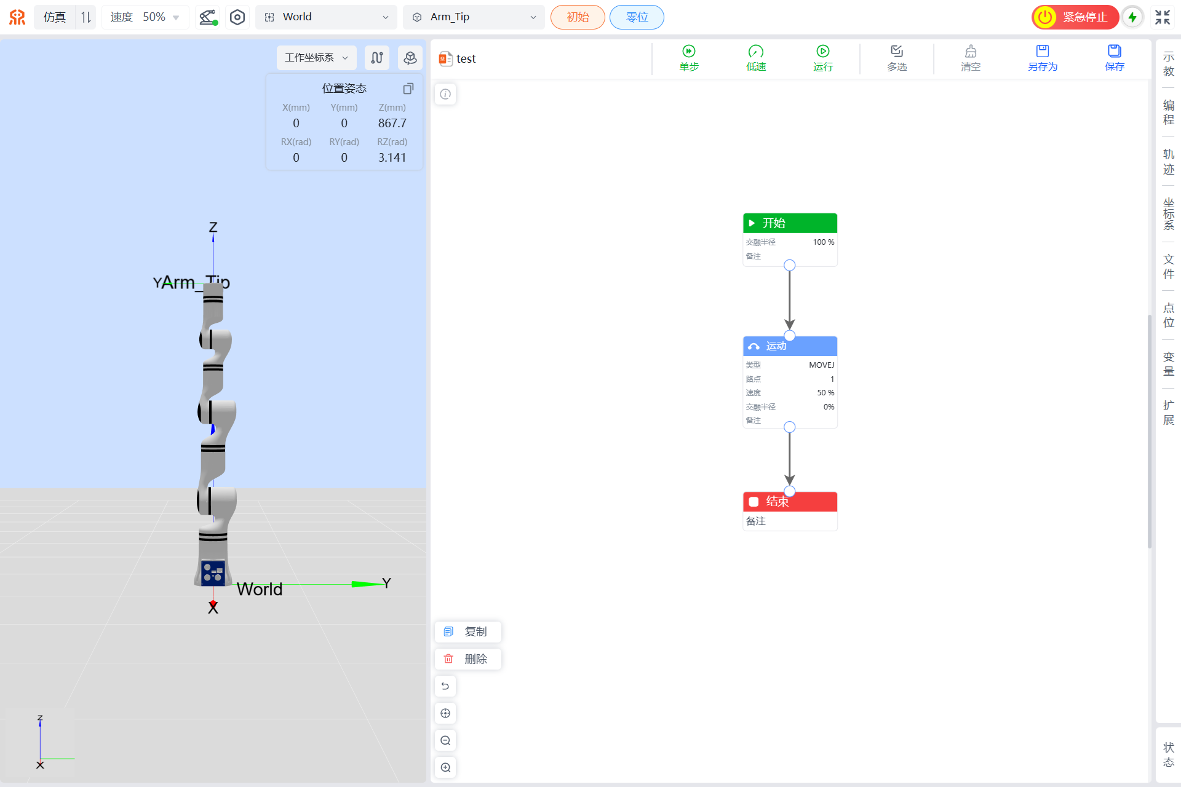The width and height of the screenshot is (1181, 787).
Task: Switch to the trajectory (轨迹) side tab
Action: [1168, 162]
